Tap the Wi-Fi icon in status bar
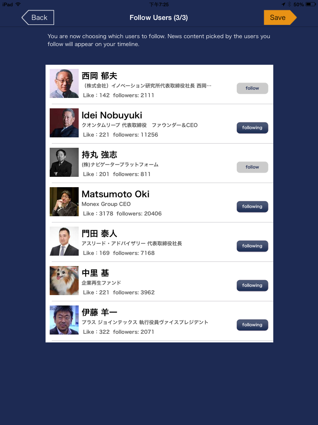 click(x=18, y=4)
